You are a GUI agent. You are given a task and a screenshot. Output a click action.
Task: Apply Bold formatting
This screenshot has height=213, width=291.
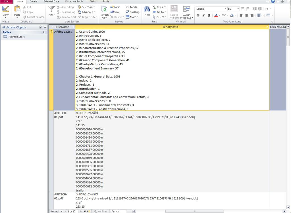click(x=198, y=15)
